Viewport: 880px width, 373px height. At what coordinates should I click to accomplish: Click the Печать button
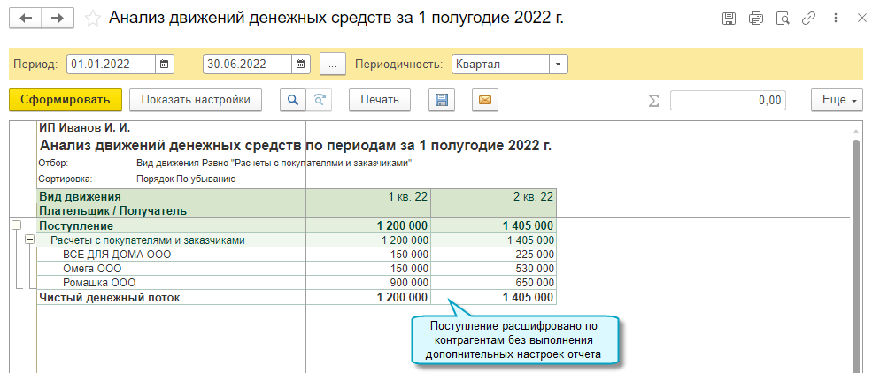[x=380, y=100]
